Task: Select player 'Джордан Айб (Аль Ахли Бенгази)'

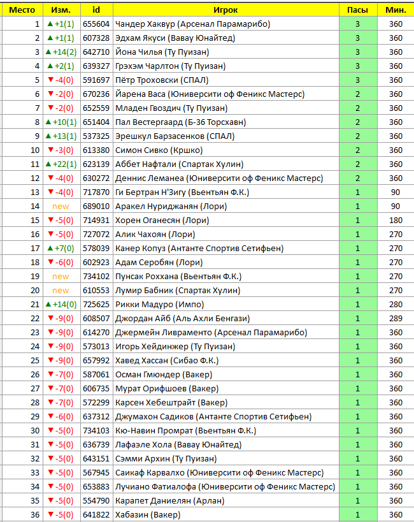Action: pyautogui.click(x=182, y=318)
